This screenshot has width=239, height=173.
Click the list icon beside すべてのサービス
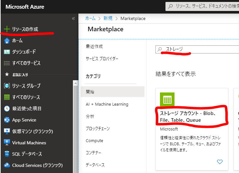[7, 63]
